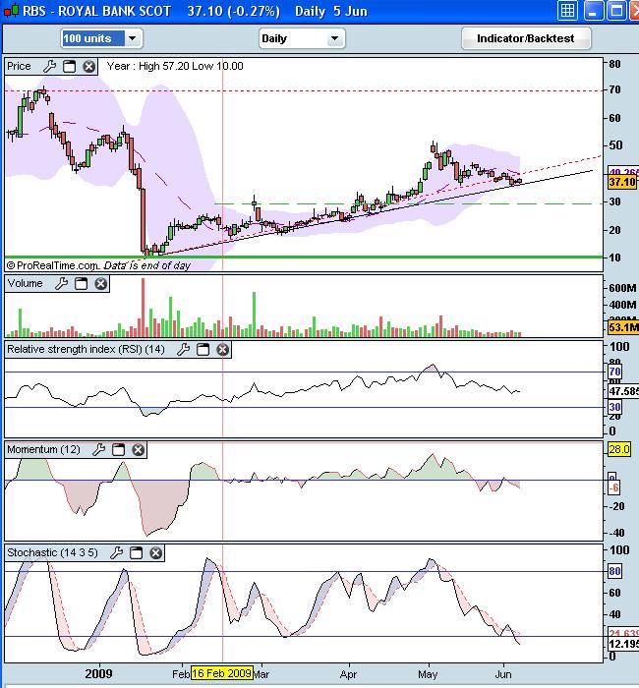Close the RSI (14) indicator panel

point(222,350)
